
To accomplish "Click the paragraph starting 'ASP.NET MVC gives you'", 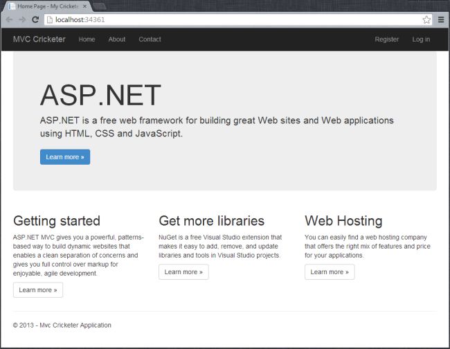I will tap(78, 255).
